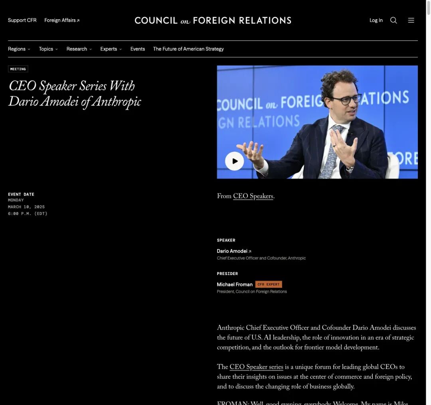Click Support CFR link

point(22,20)
